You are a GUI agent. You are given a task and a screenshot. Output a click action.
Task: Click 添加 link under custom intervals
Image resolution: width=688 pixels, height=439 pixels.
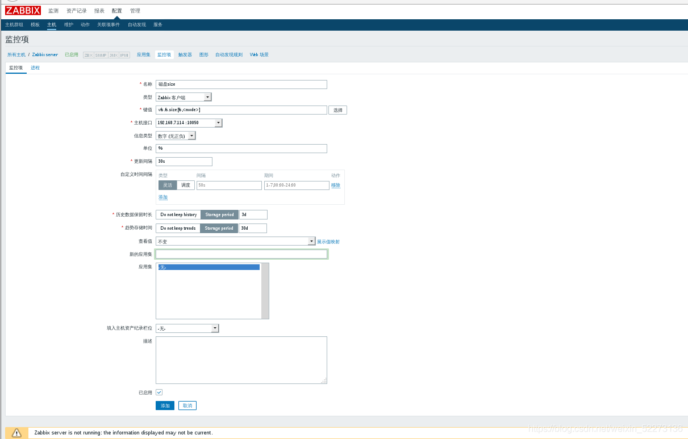[163, 197]
